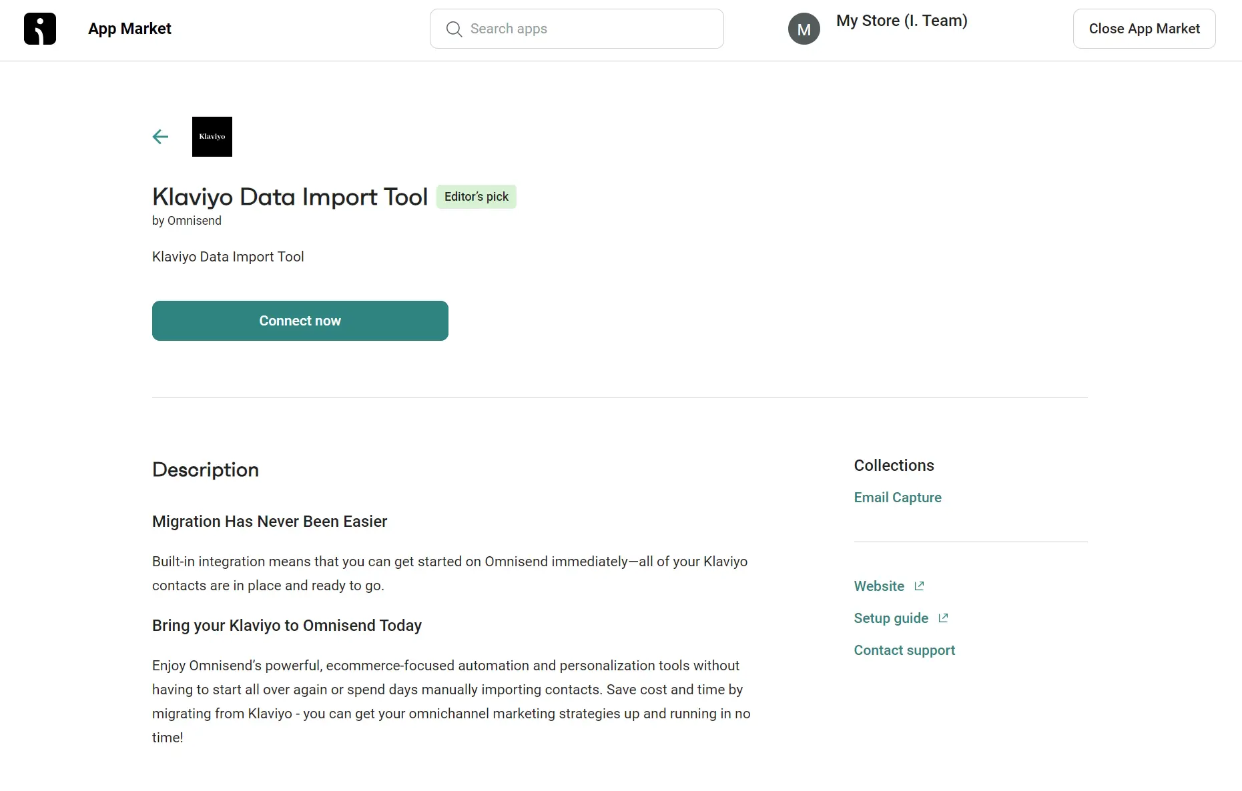Open the Email Capture collection
Viewport: 1242px width, 791px height.
pos(898,498)
